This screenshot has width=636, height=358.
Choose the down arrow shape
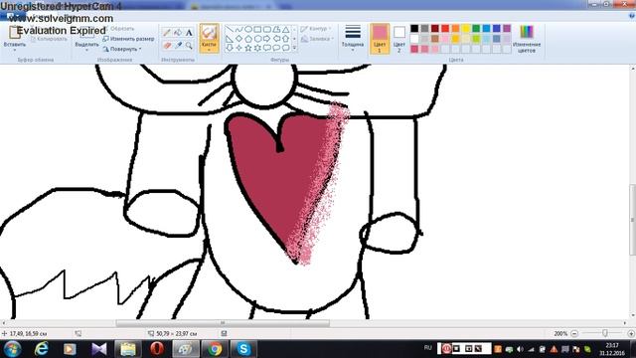pyautogui.click(x=230, y=48)
